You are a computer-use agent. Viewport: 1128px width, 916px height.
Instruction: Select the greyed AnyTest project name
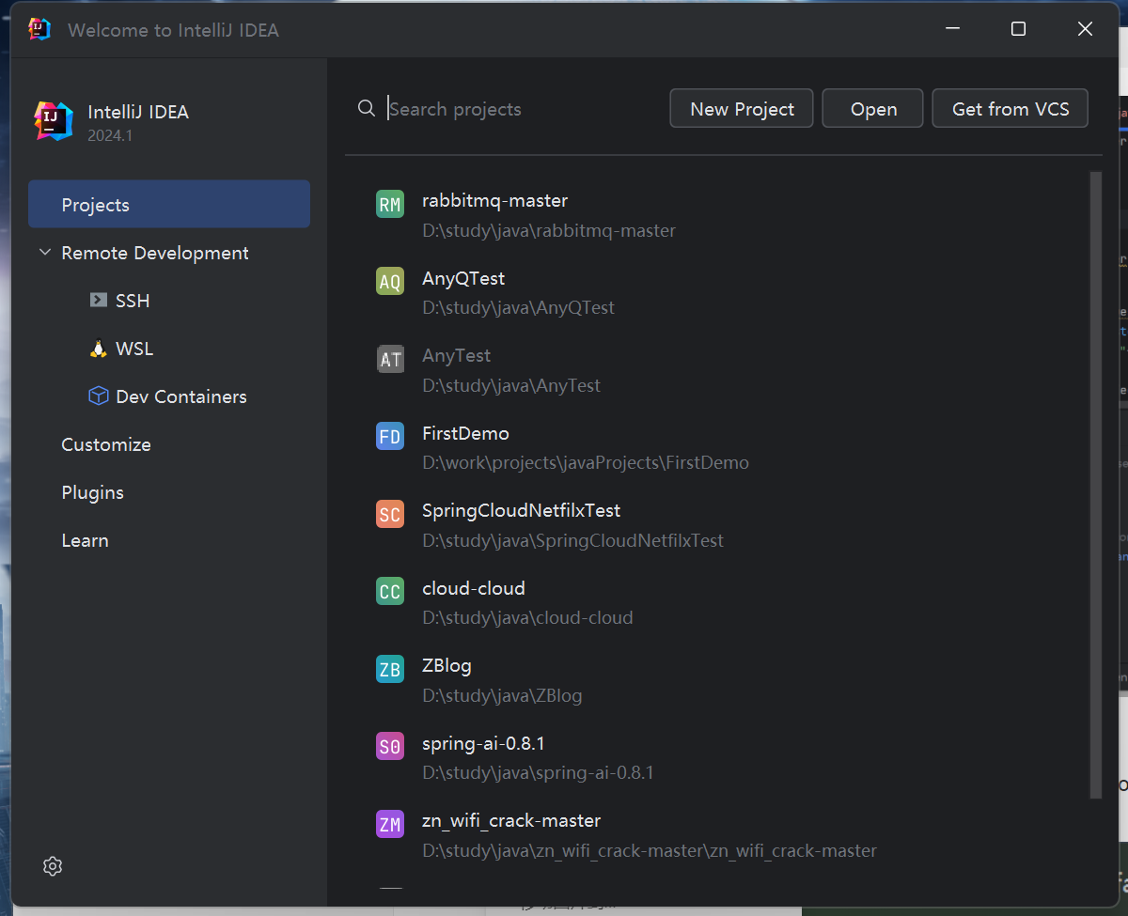click(x=457, y=355)
